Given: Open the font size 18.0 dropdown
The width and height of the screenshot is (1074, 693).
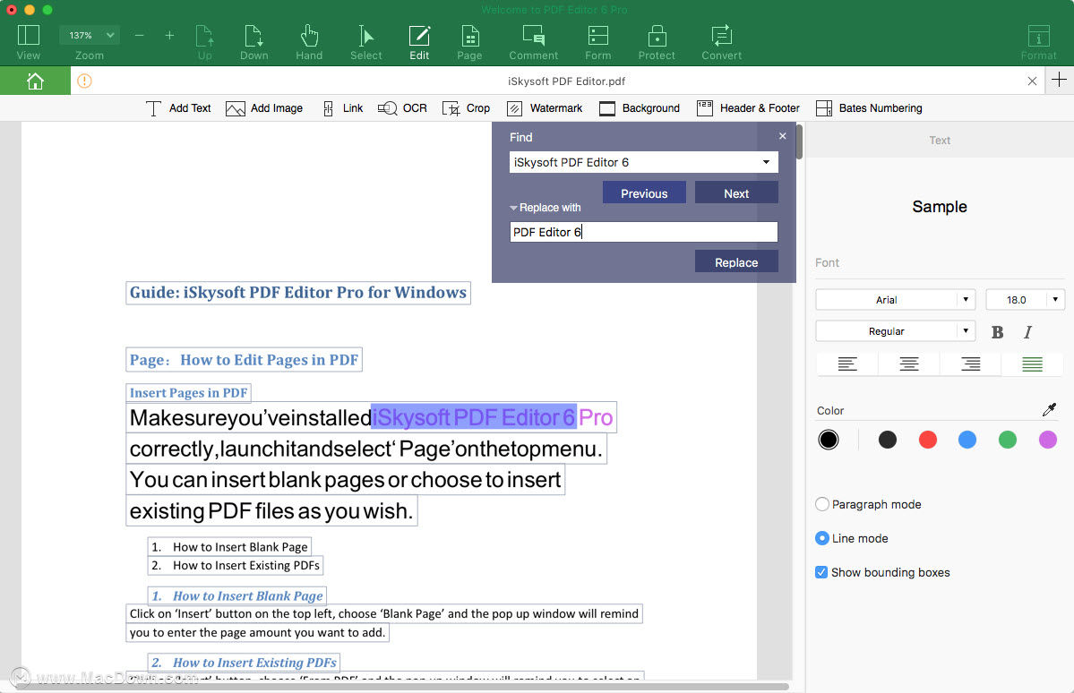Looking at the screenshot, I should (1025, 300).
